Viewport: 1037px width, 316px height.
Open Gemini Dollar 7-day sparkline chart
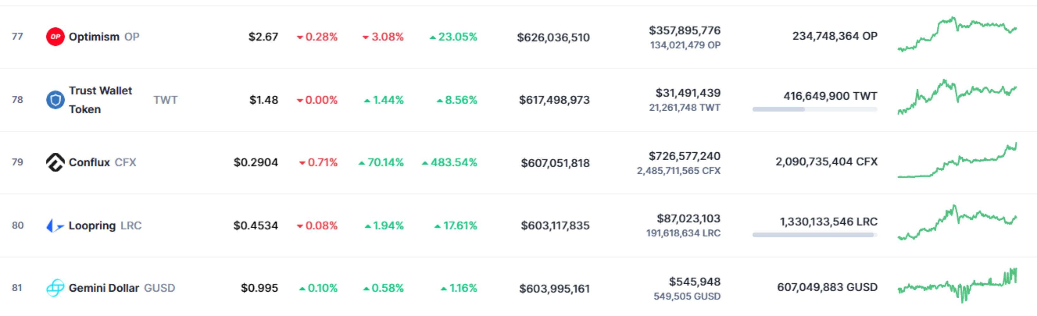(x=957, y=285)
